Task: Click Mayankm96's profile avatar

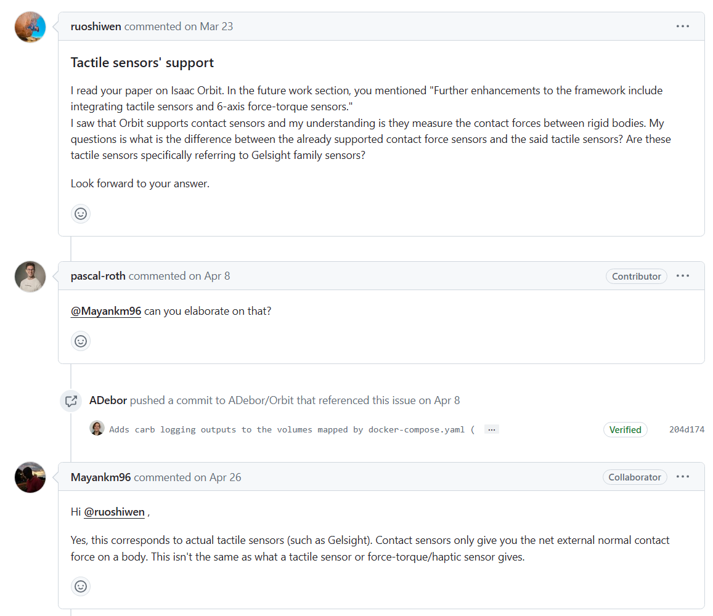Action: pyautogui.click(x=30, y=477)
